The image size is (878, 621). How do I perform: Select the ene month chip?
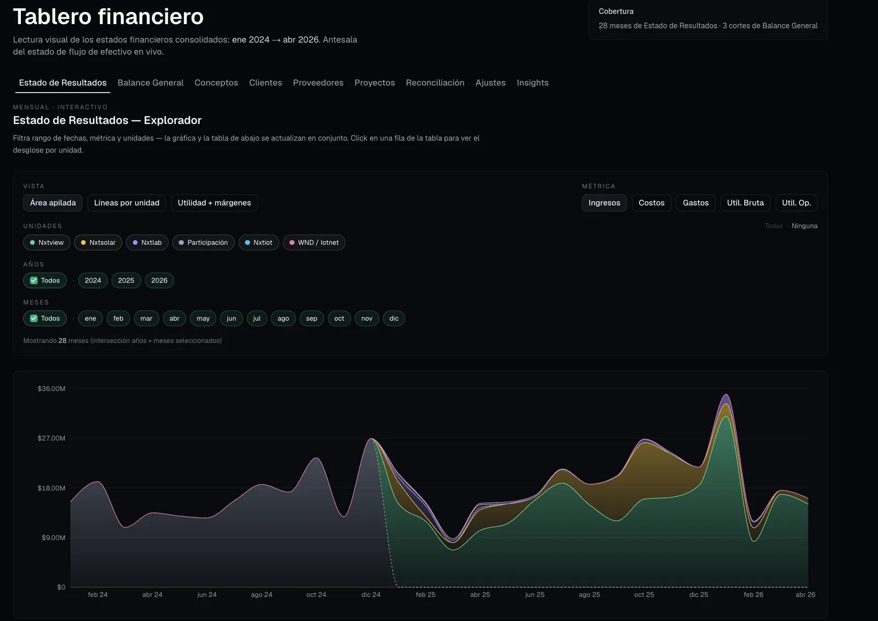pyautogui.click(x=91, y=318)
